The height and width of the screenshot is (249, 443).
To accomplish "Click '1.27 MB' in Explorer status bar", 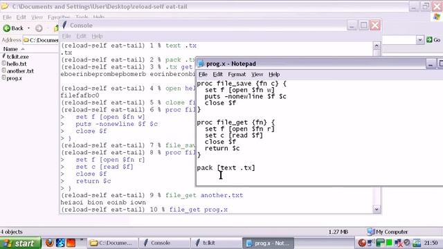I will click(338, 232).
